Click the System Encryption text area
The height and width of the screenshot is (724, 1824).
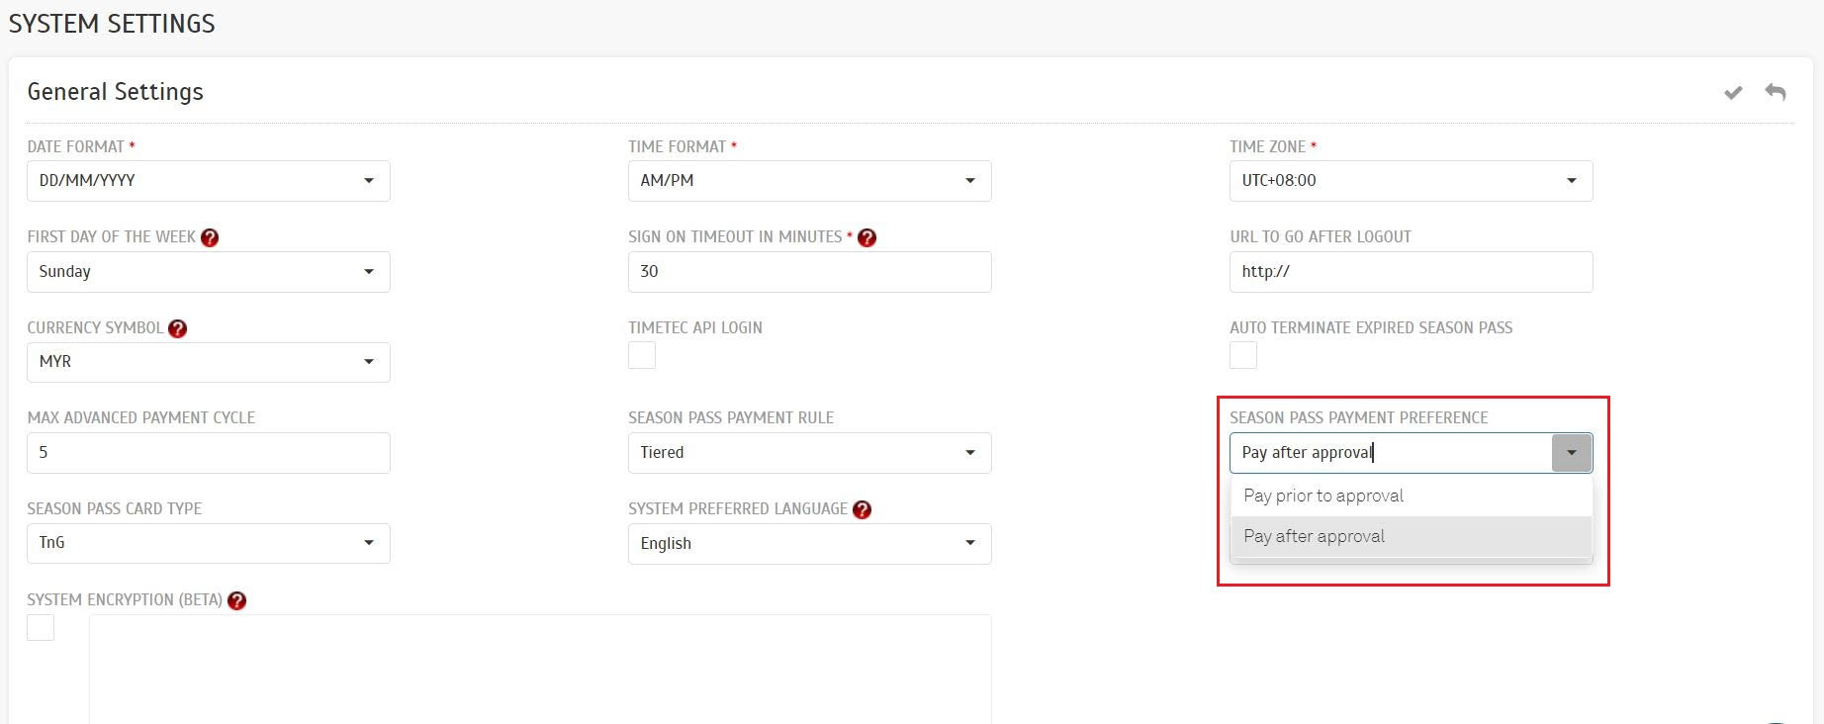540,669
